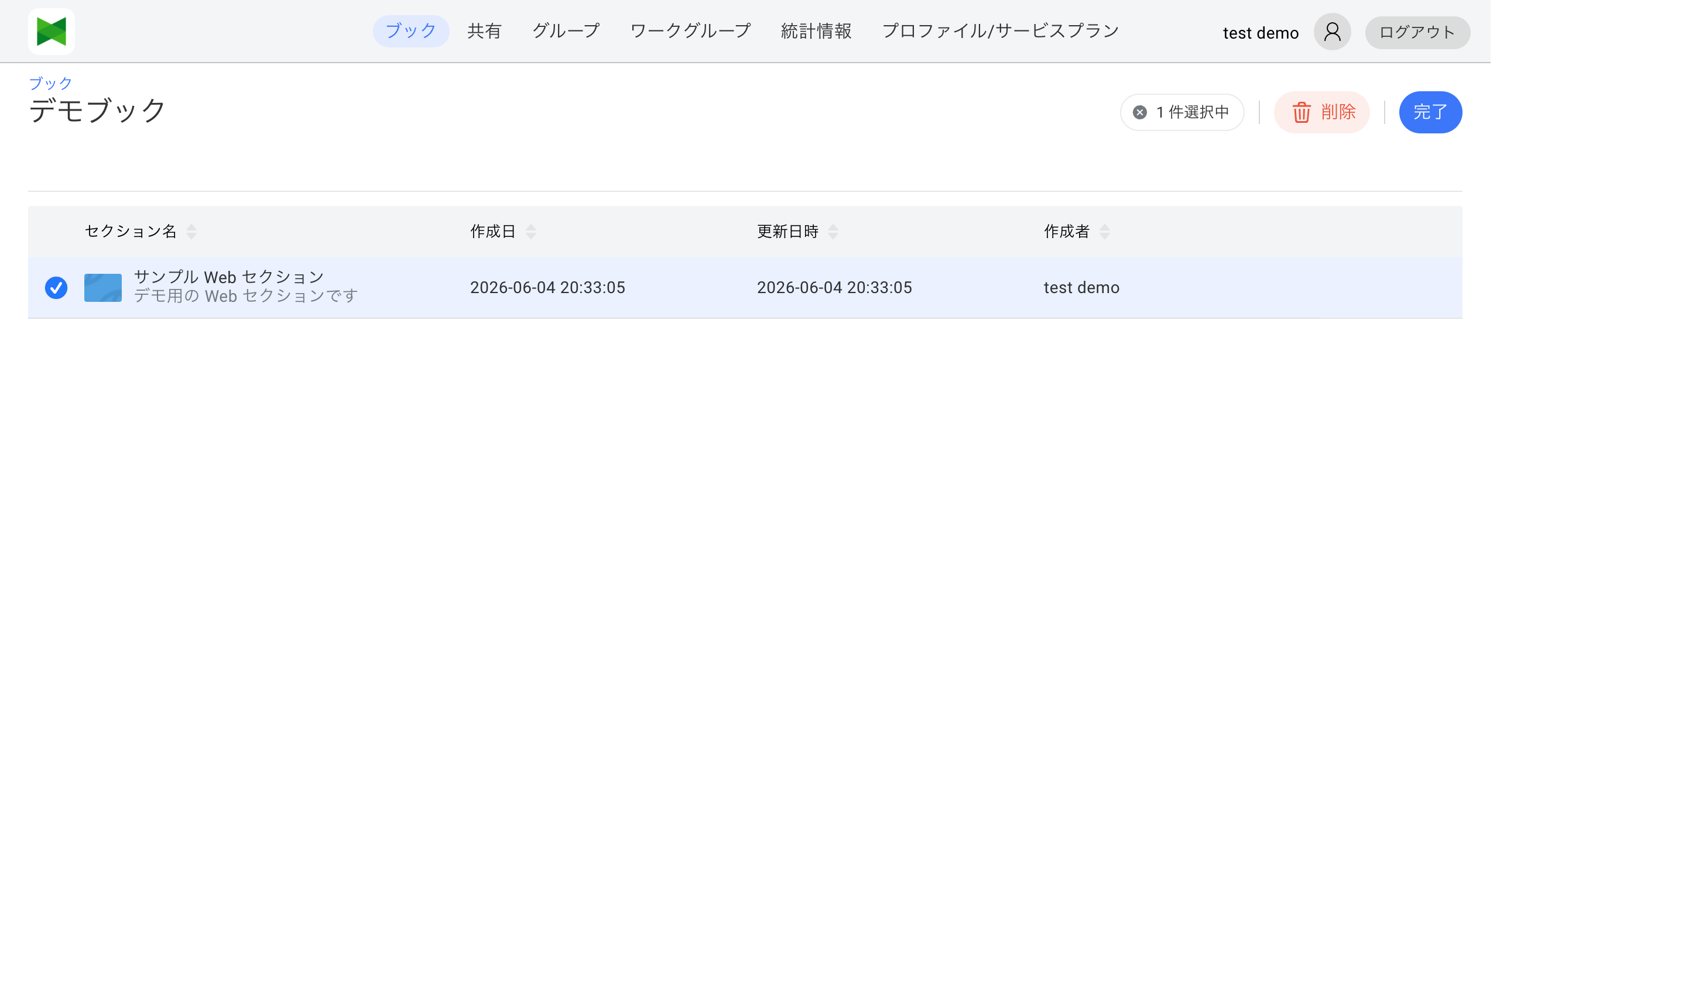This screenshot has height=991, width=1685.
Task: Click the green app logo icon
Action: pyautogui.click(x=52, y=32)
